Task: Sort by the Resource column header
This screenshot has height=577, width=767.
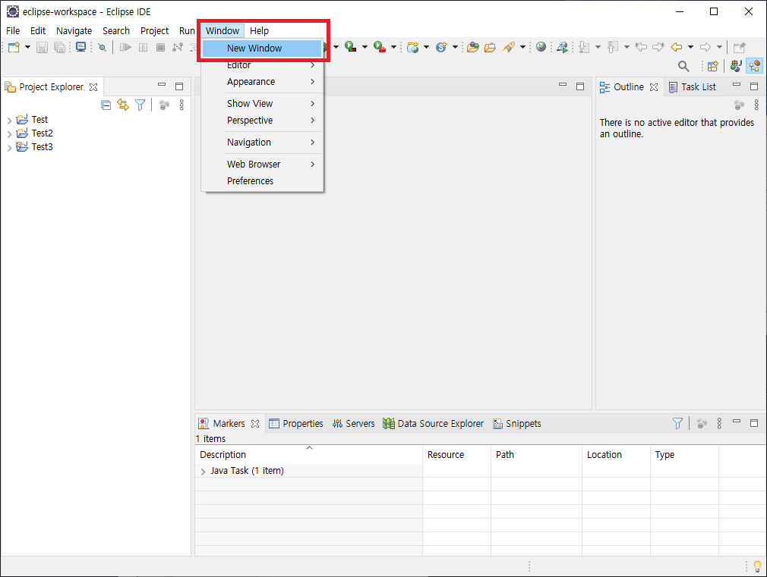Action: click(x=456, y=454)
